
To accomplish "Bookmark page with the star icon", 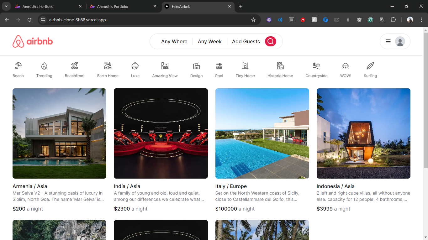I will pos(253,20).
